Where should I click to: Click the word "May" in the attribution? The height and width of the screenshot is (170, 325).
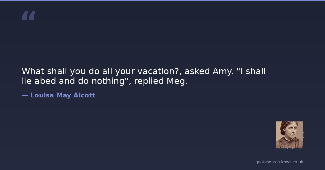click(64, 95)
